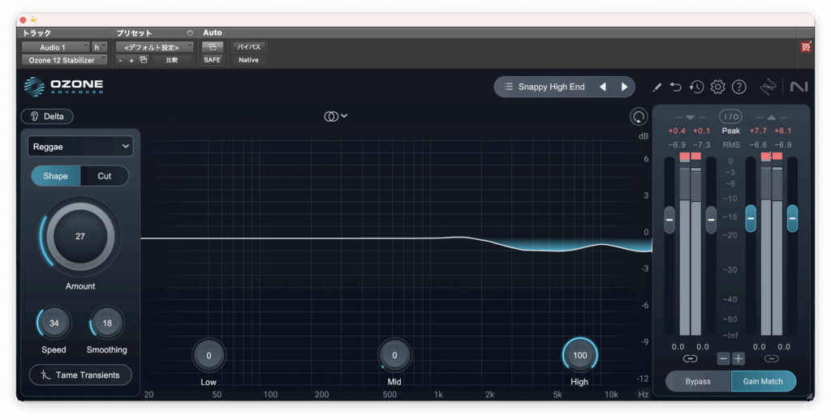Open the Audio 1 track selector
The width and height of the screenshot is (831, 420).
pos(55,47)
